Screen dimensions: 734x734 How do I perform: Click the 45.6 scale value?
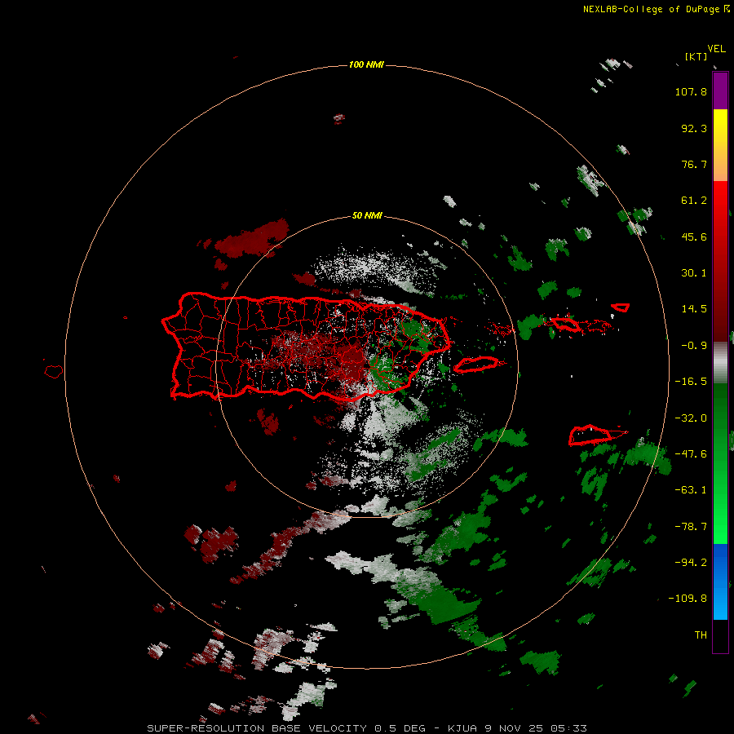pyautogui.click(x=694, y=237)
